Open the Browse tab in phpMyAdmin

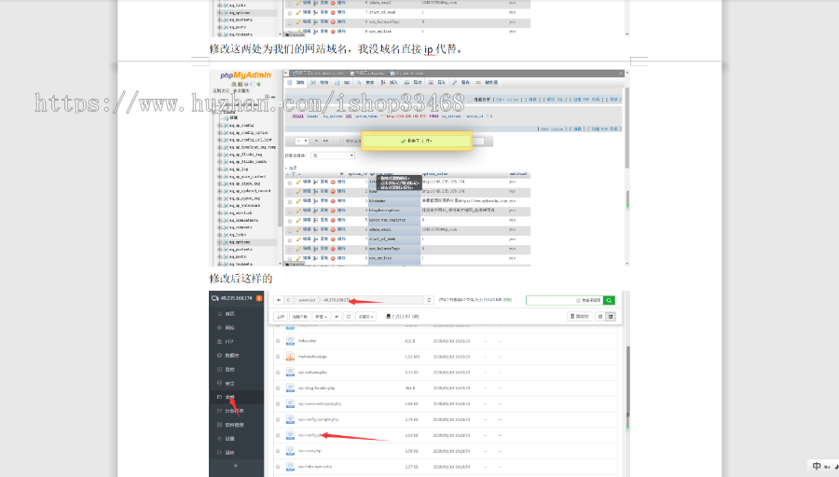[296, 83]
